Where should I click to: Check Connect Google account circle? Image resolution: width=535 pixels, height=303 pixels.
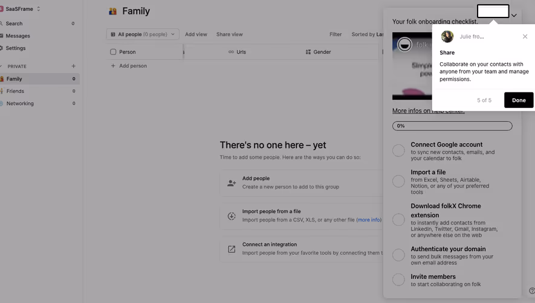398,150
